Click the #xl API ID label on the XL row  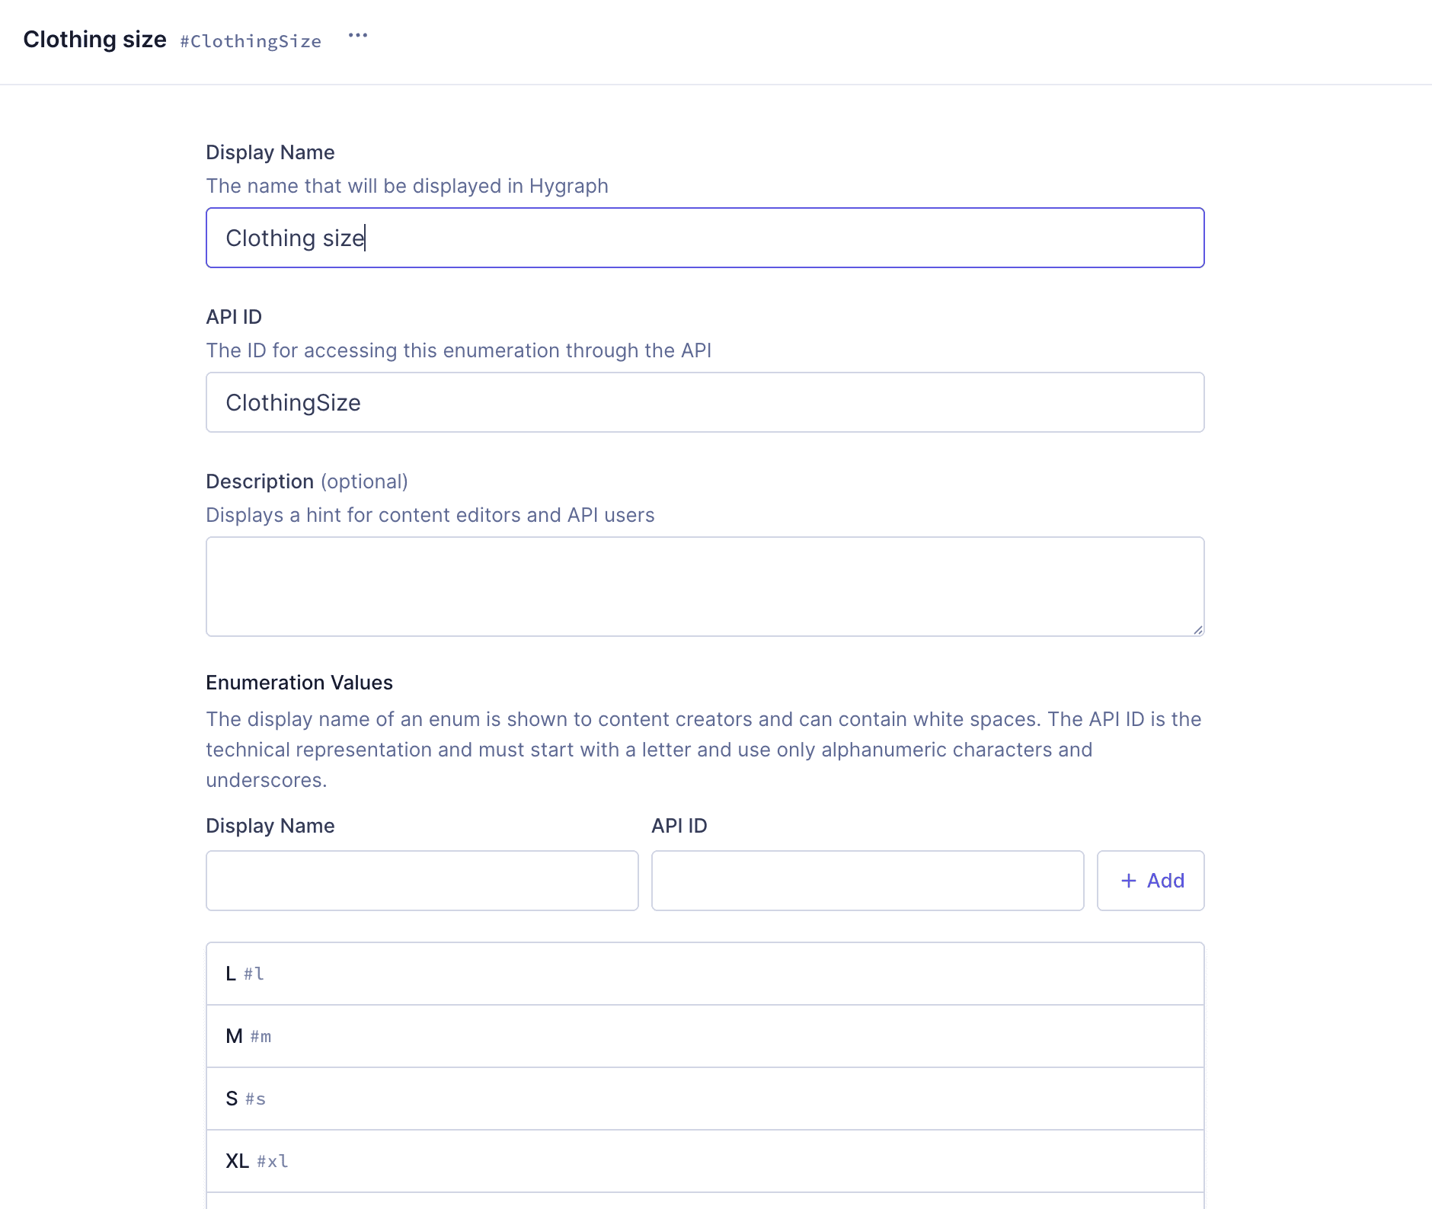272,1163
